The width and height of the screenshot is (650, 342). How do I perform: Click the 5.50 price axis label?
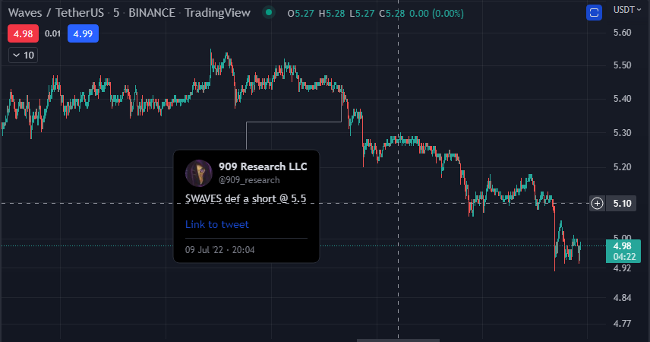tap(622, 65)
